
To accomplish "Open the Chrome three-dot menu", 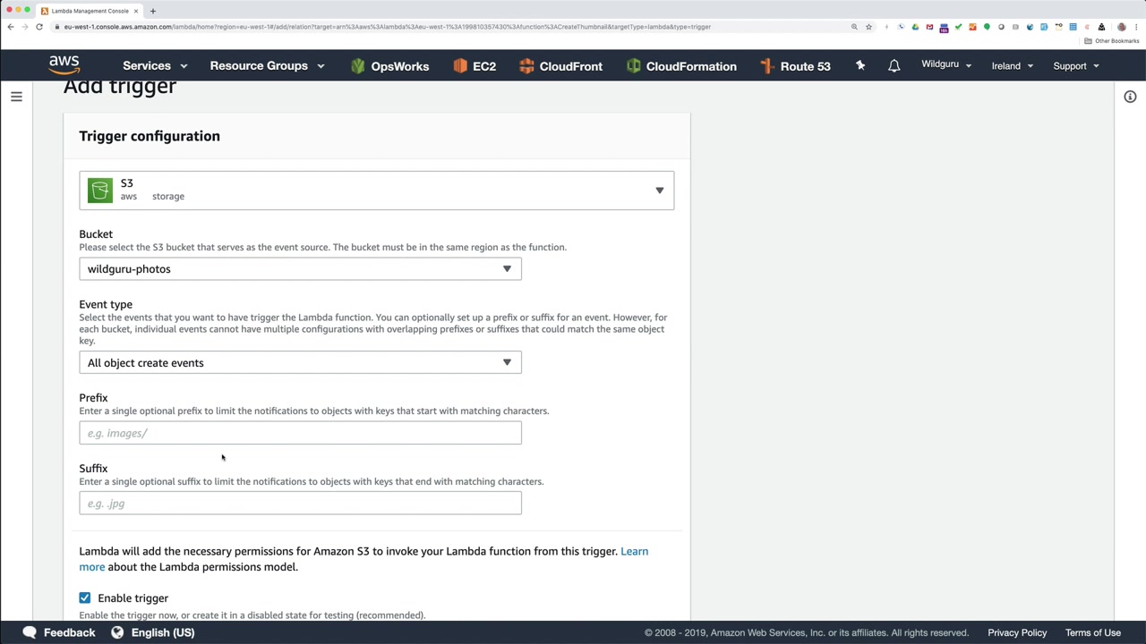I will point(1135,27).
